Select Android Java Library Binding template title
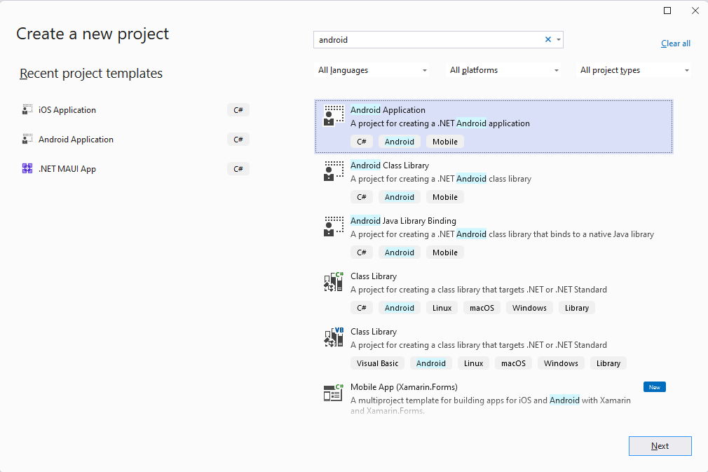The height and width of the screenshot is (472, 708). click(x=403, y=221)
